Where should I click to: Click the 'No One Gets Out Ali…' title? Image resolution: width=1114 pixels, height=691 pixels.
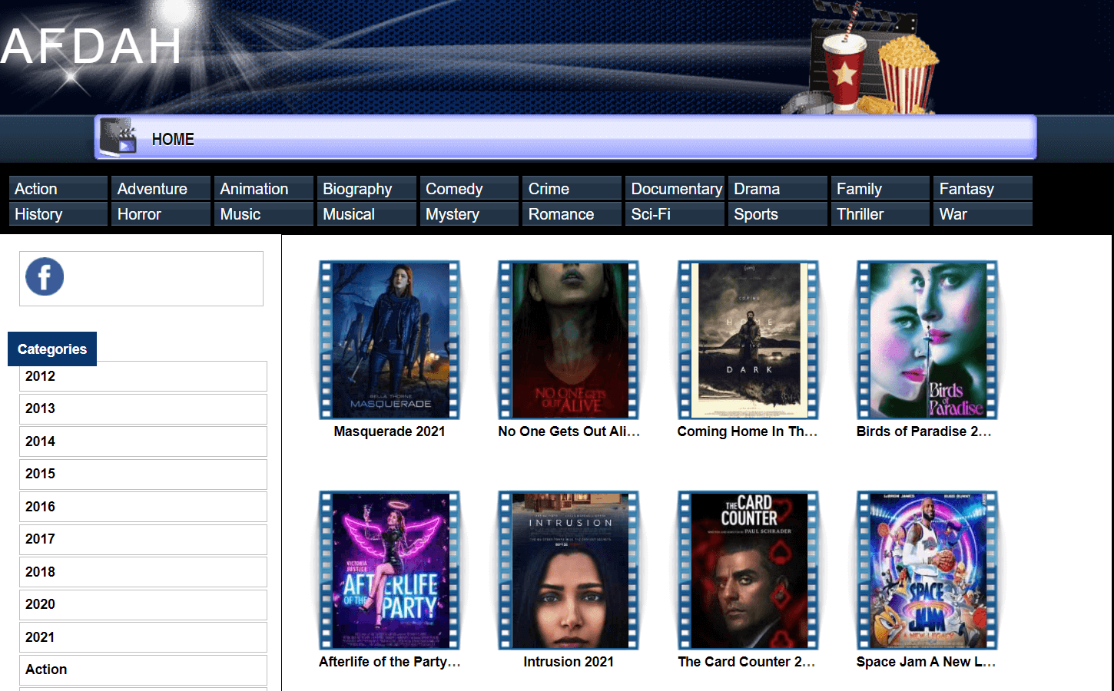click(569, 431)
